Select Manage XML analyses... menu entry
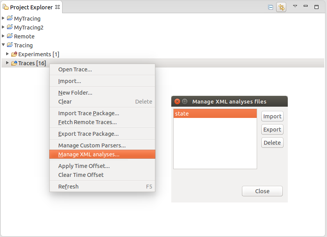This screenshot has width=327, height=237. (89, 154)
